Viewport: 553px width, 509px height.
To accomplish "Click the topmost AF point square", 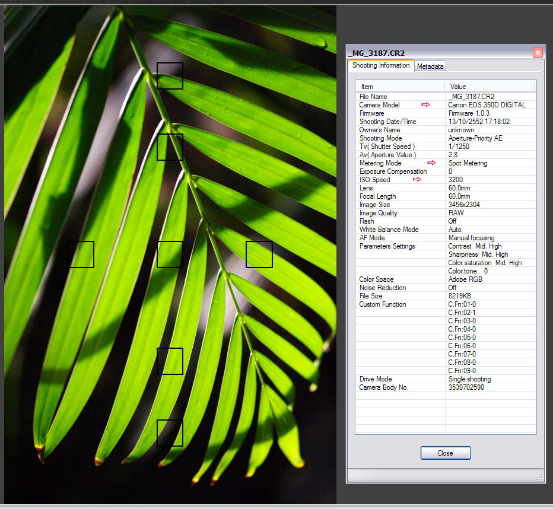I will pyautogui.click(x=170, y=76).
